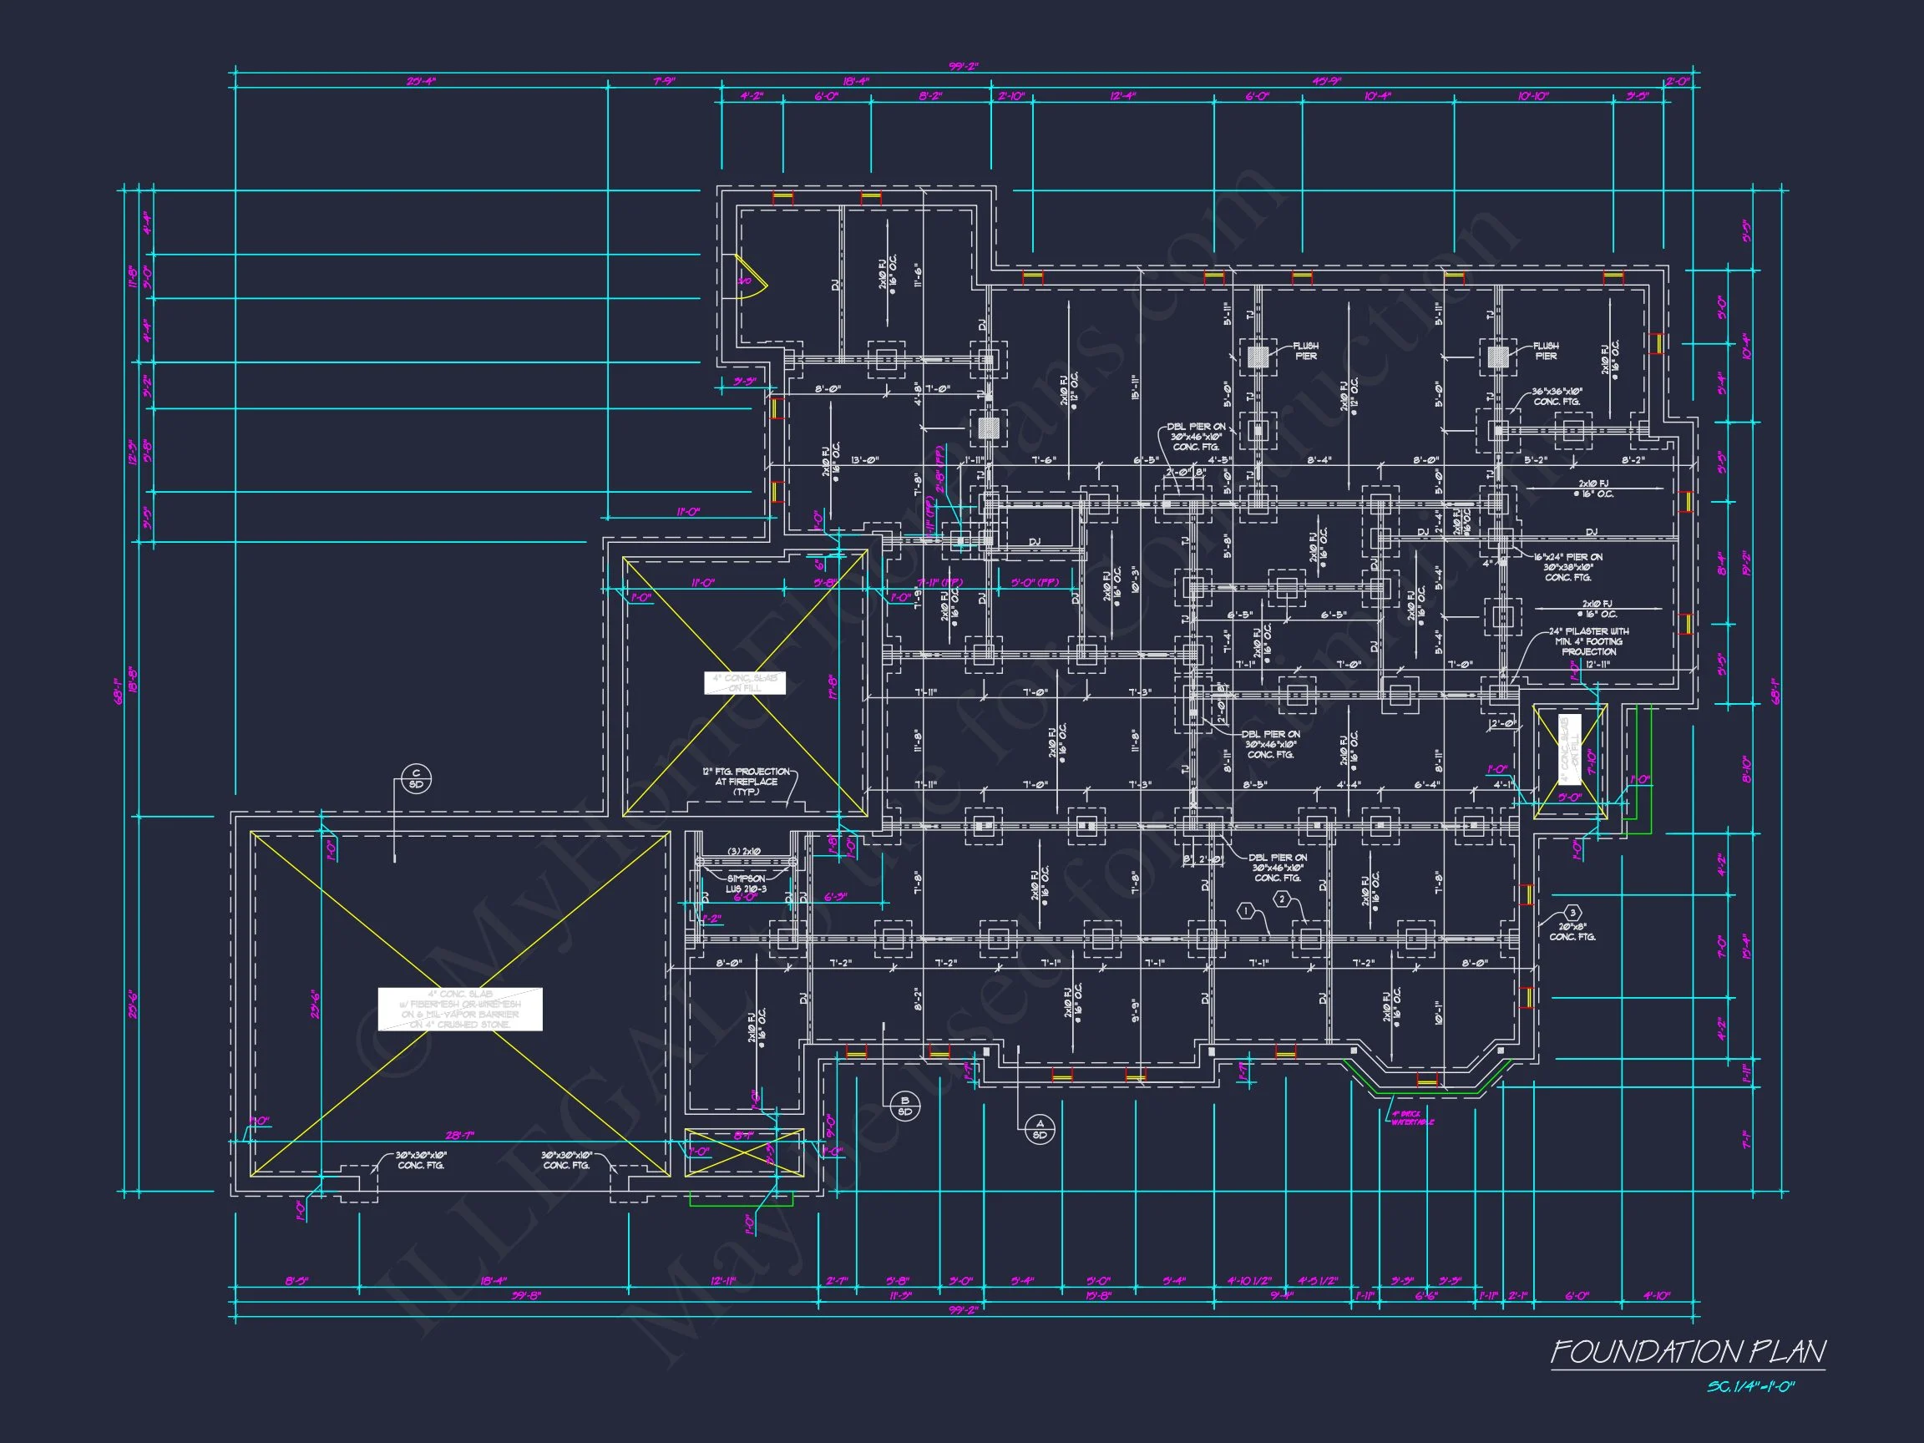Click the 39'-8" bottom dimension text
The image size is (1924, 1443).
(x=525, y=1295)
